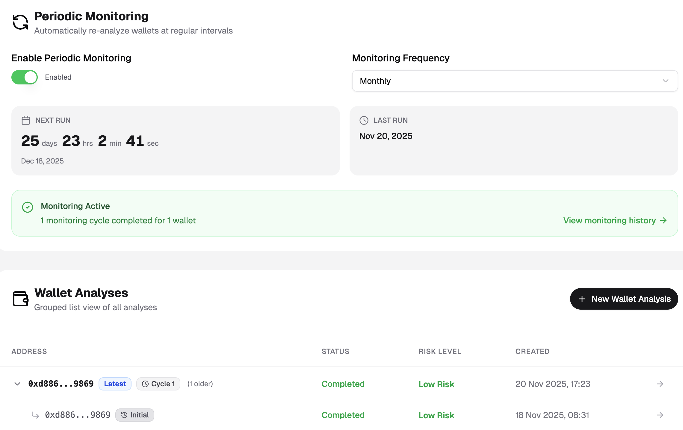
Task: Collapse the 0xd886...9869 wallet group
Action: (17, 384)
